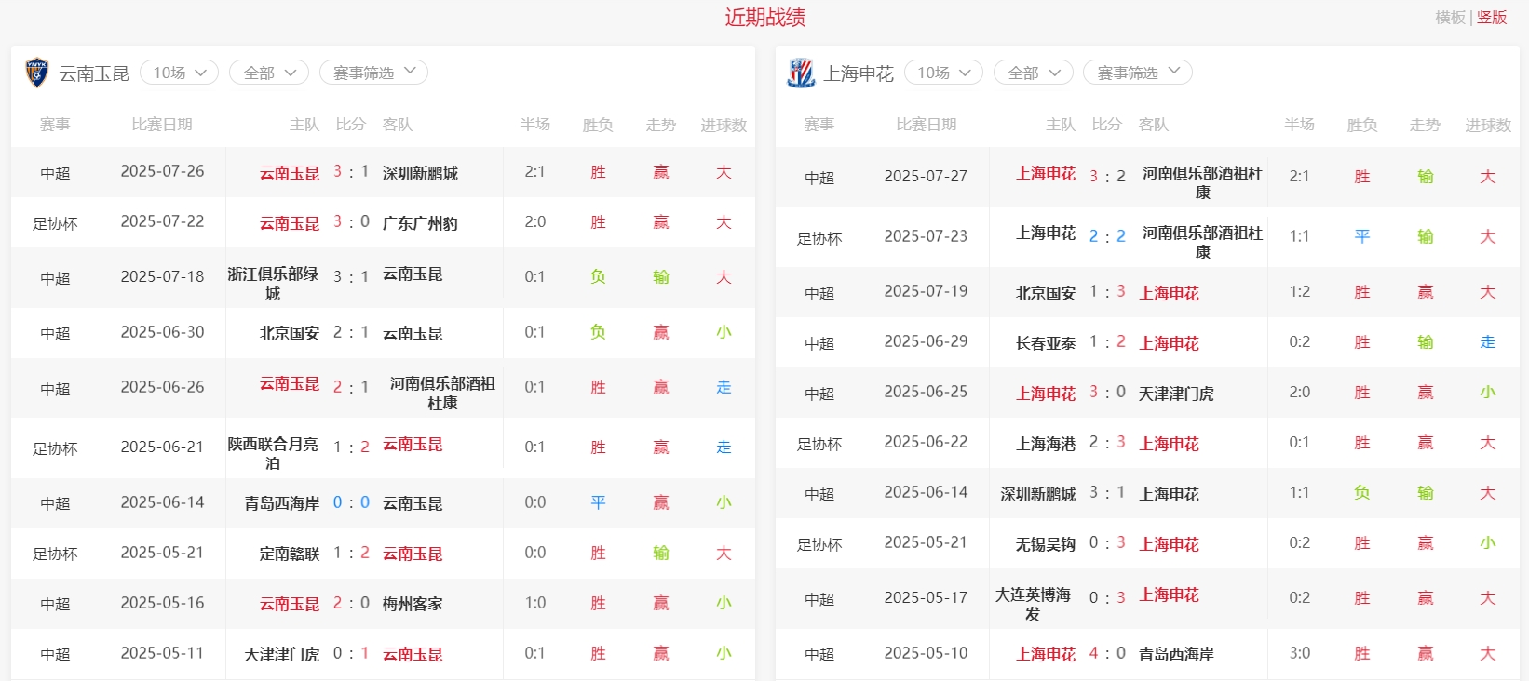Click the 3:2 score on 2025-07-27
This screenshot has width=1529, height=681.
pyautogui.click(x=1107, y=176)
